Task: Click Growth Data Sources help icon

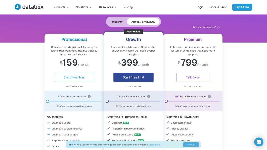Action: pyautogui.click(x=149, y=96)
